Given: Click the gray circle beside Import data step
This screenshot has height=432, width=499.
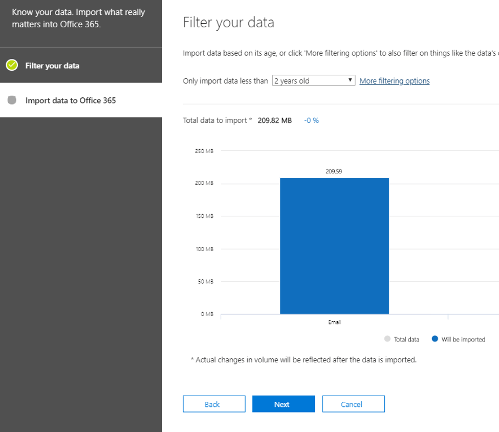Looking at the screenshot, I should click(x=12, y=100).
